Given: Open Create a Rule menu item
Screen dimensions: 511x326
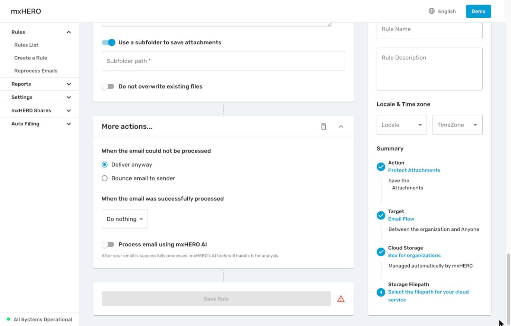Looking at the screenshot, I should [x=31, y=58].
